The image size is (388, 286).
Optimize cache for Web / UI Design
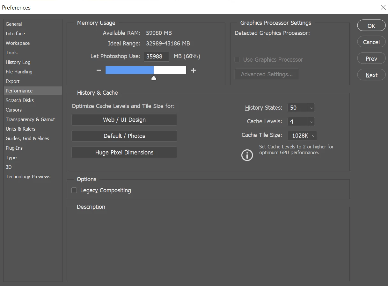124,120
